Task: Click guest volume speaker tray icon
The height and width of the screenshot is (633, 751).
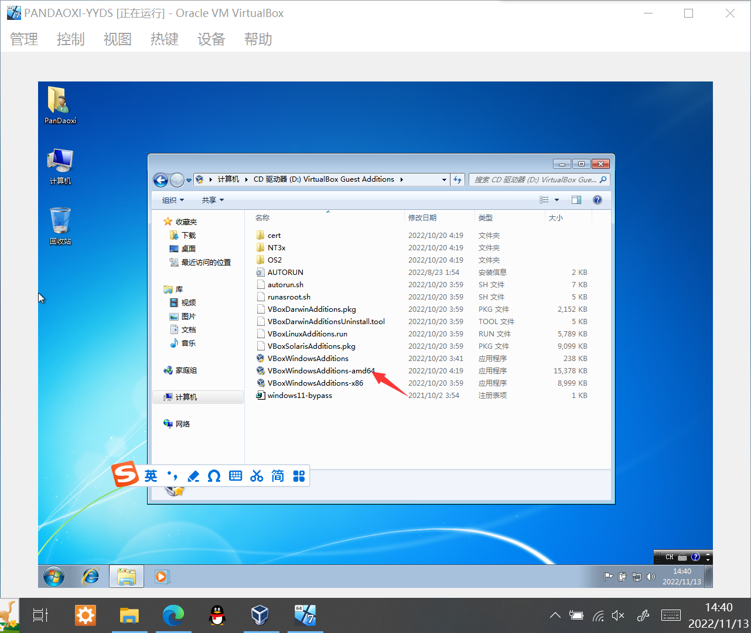Action: (650, 577)
